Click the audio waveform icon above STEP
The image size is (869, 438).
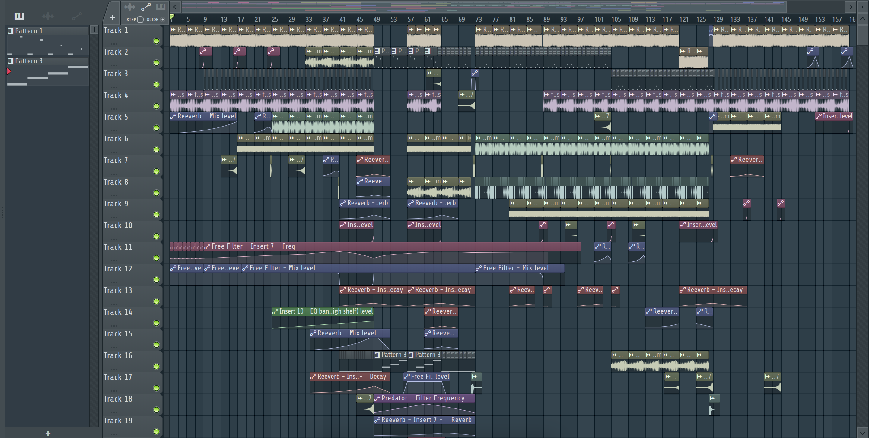(129, 7)
